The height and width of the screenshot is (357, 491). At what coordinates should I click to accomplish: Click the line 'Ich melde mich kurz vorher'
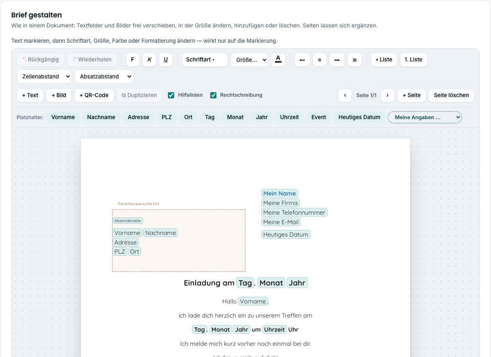tap(245, 344)
